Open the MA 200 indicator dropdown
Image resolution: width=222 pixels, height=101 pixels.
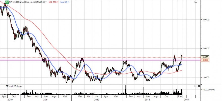coord(53,2)
